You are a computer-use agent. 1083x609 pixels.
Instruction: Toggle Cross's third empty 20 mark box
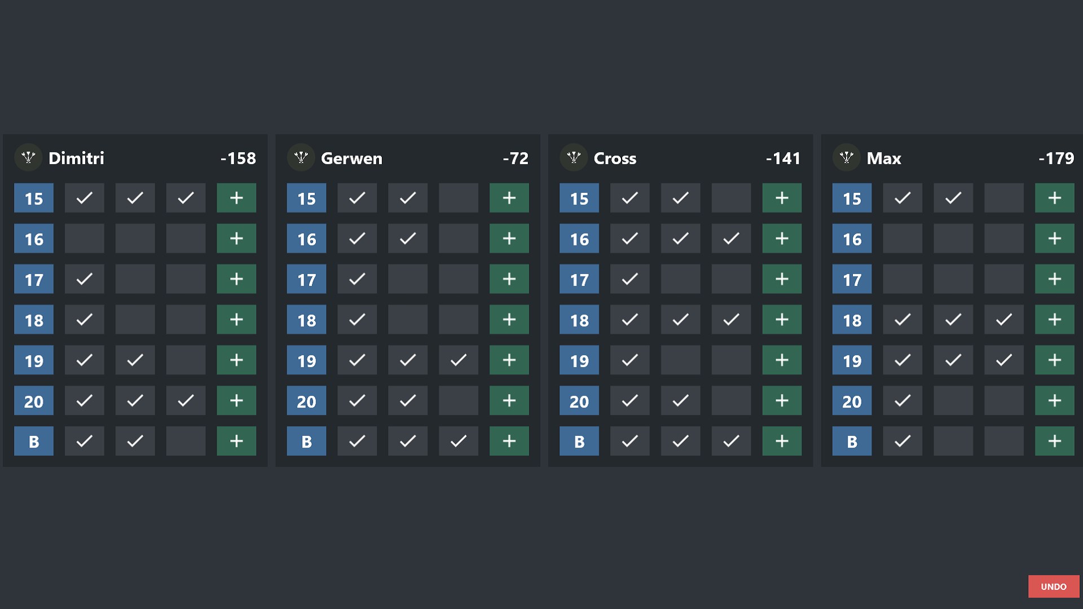[x=731, y=401]
